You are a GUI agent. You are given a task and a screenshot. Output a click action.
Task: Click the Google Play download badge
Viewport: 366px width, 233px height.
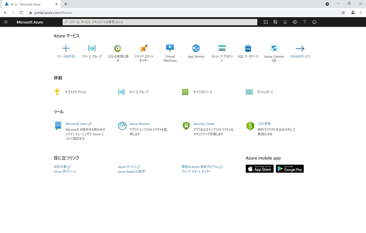tap(290, 169)
